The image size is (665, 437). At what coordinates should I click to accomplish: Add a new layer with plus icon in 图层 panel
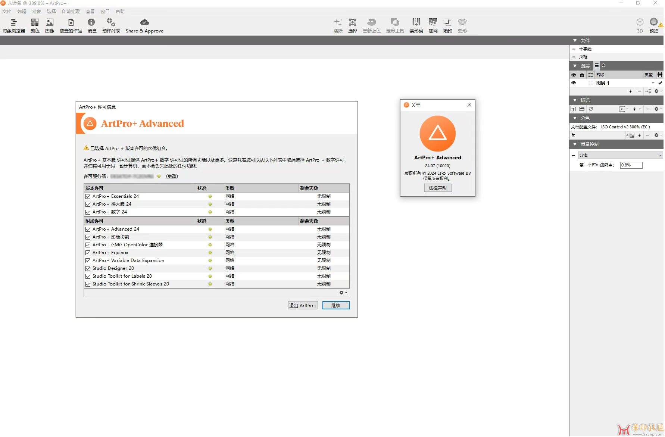click(x=631, y=91)
